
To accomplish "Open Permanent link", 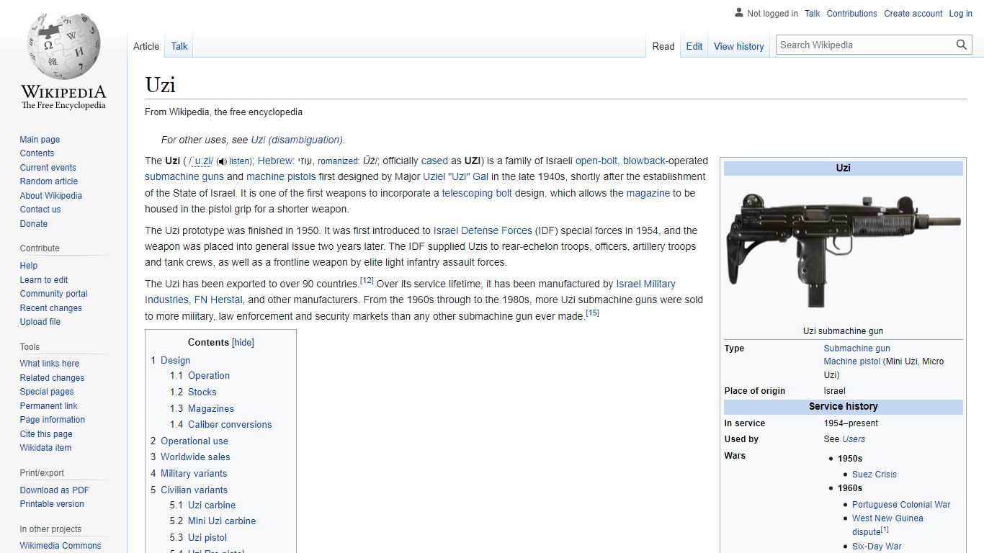I will pyautogui.click(x=48, y=406).
